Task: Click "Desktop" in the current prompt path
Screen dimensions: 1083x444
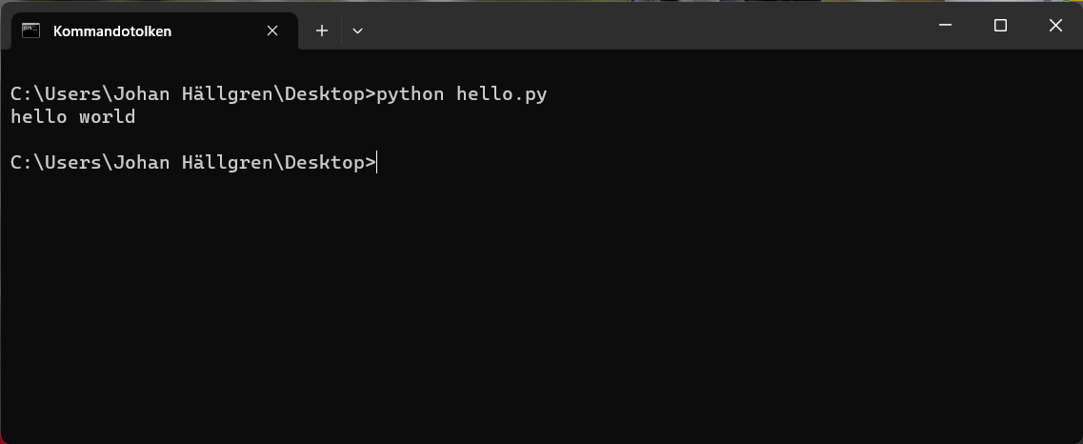Action: click(331, 163)
